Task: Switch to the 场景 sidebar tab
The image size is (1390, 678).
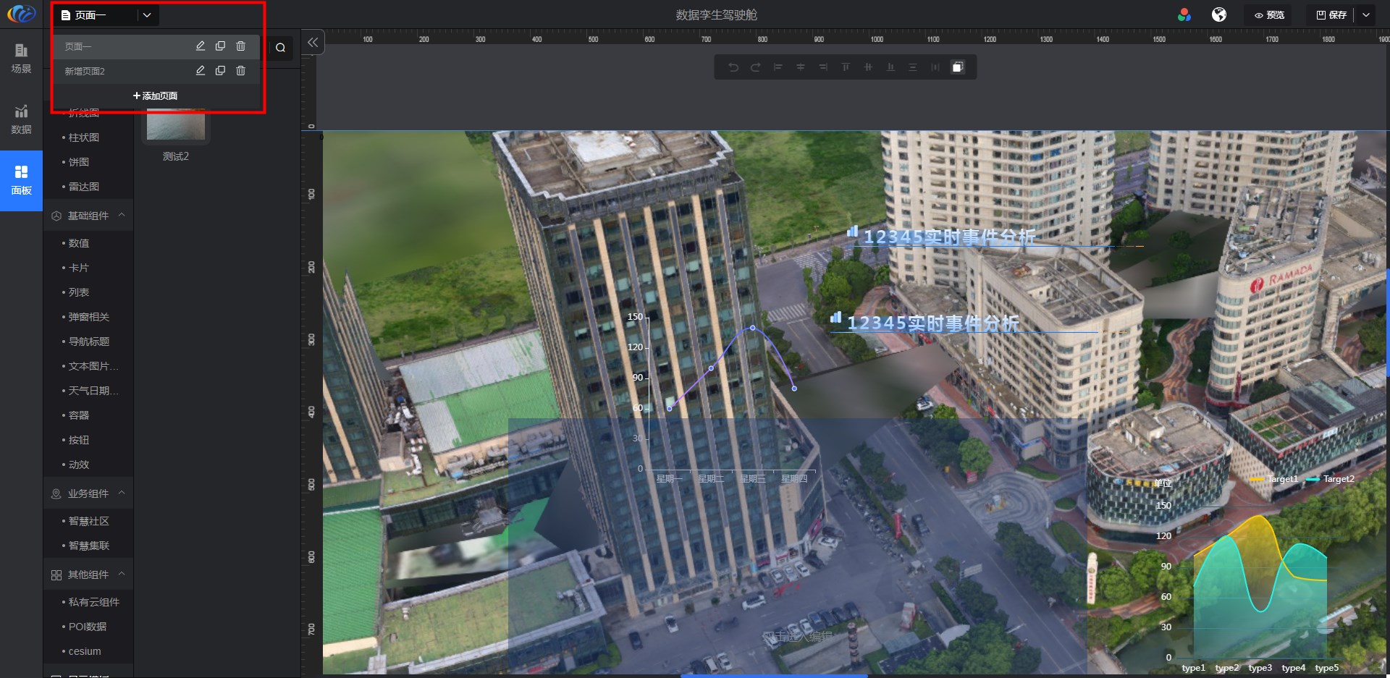Action: 21,58
